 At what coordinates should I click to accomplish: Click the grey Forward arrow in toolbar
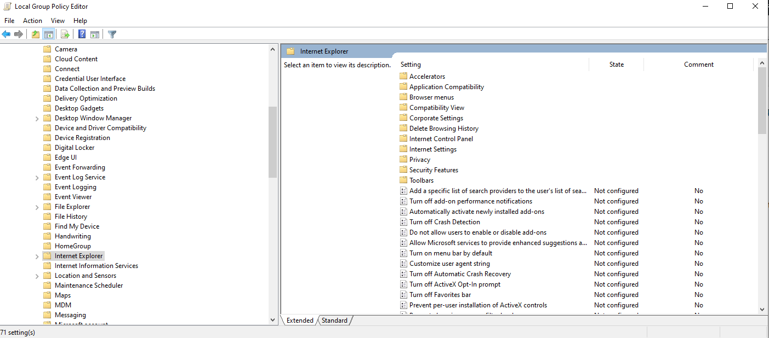click(x=19, y=34)
